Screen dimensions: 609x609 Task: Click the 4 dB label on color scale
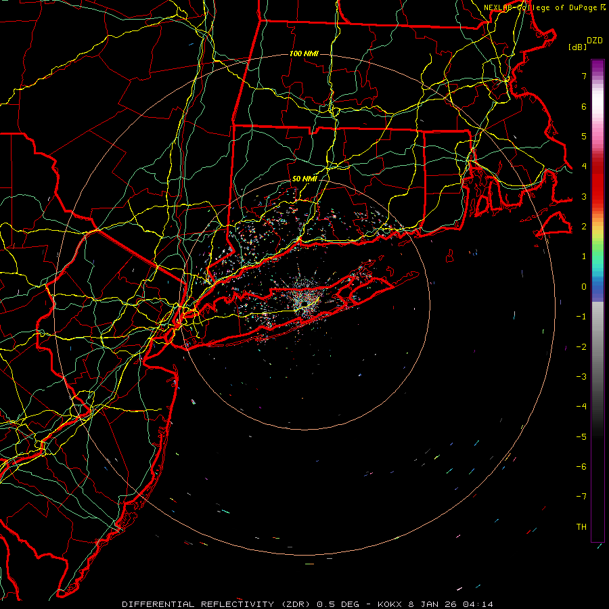(x=584, y=166)
